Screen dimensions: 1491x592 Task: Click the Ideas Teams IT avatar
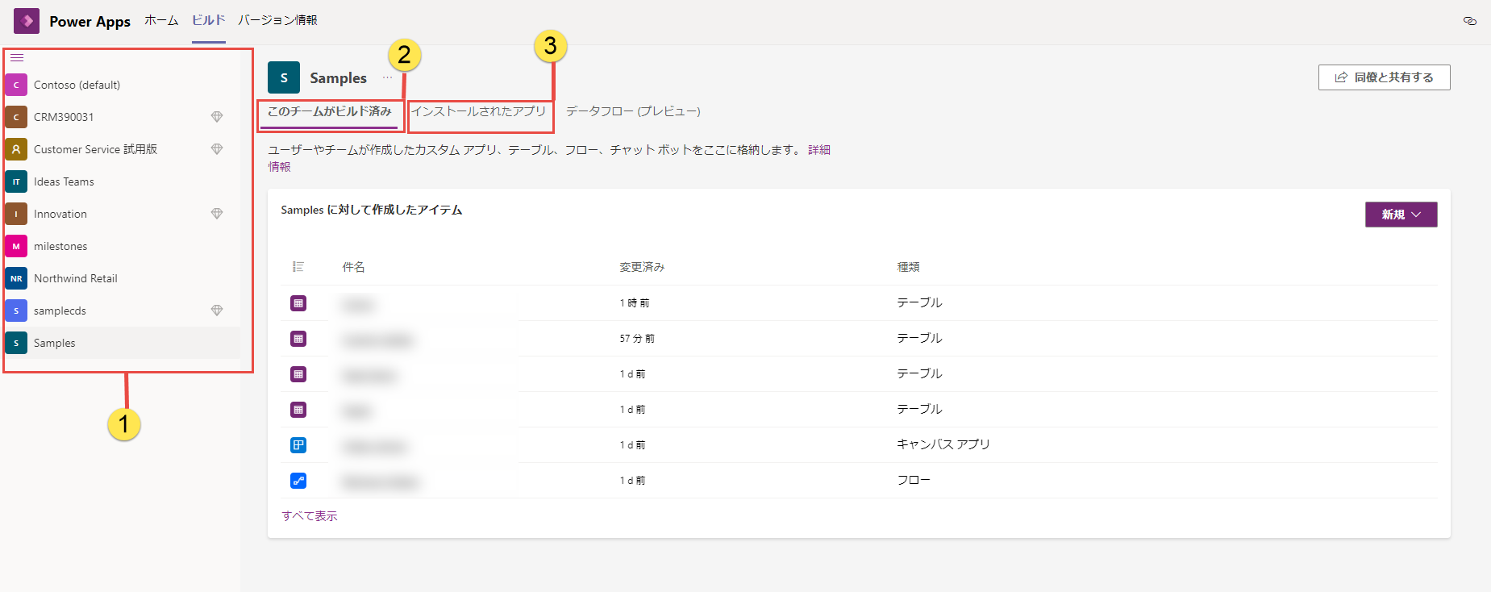(x=16, y=181)
